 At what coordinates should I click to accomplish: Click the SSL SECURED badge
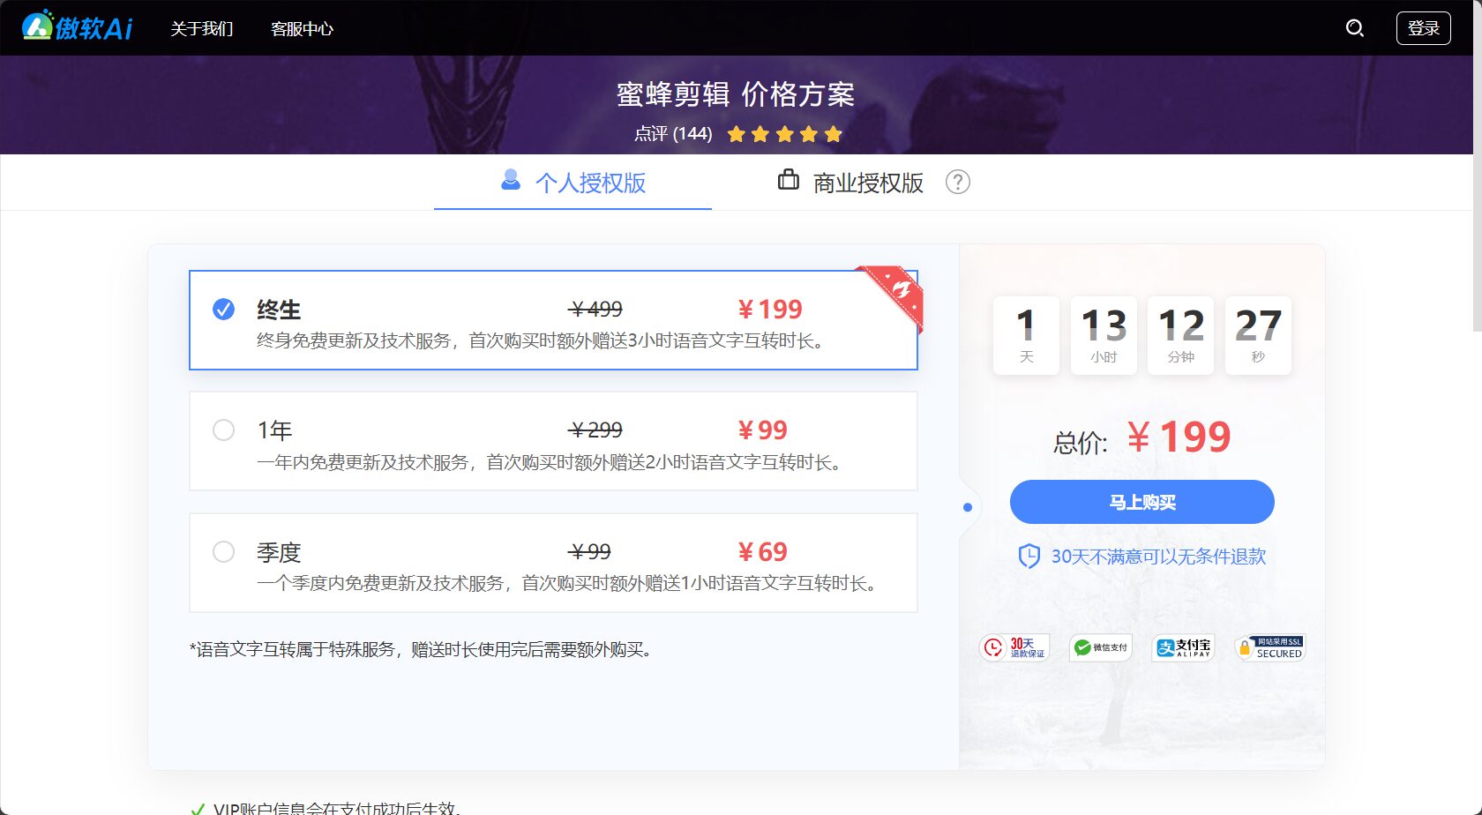[1269, 647]
